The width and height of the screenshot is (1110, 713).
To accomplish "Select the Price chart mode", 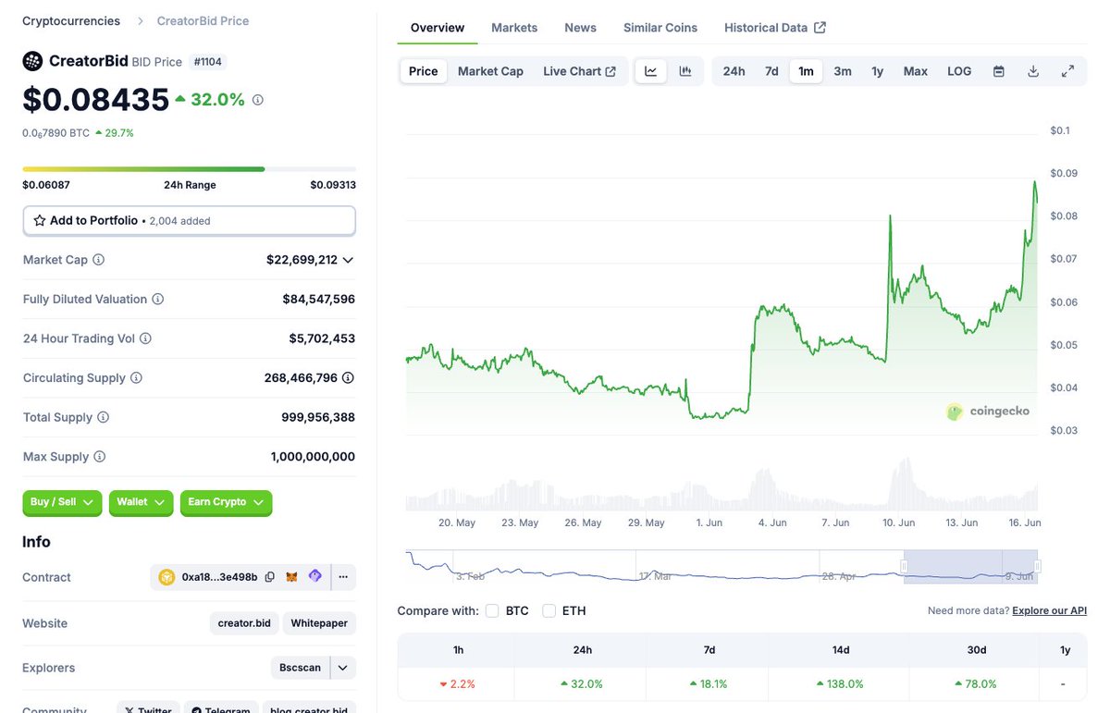I will click(424, 71).
